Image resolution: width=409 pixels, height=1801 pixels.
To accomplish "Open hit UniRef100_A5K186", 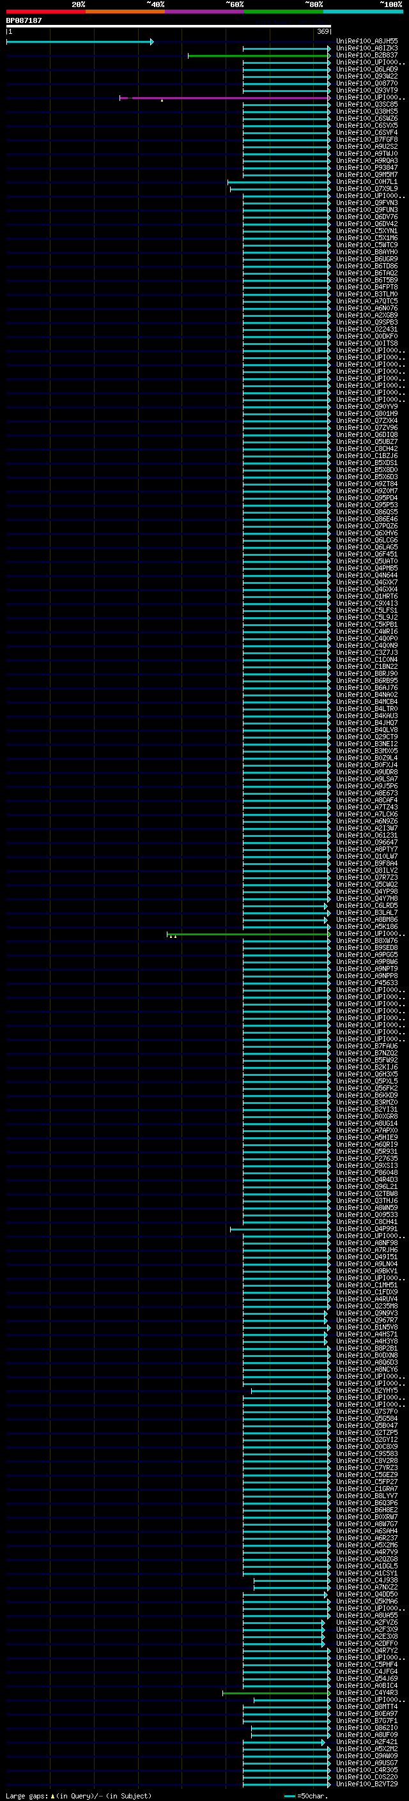I will [x=366, y=927].
